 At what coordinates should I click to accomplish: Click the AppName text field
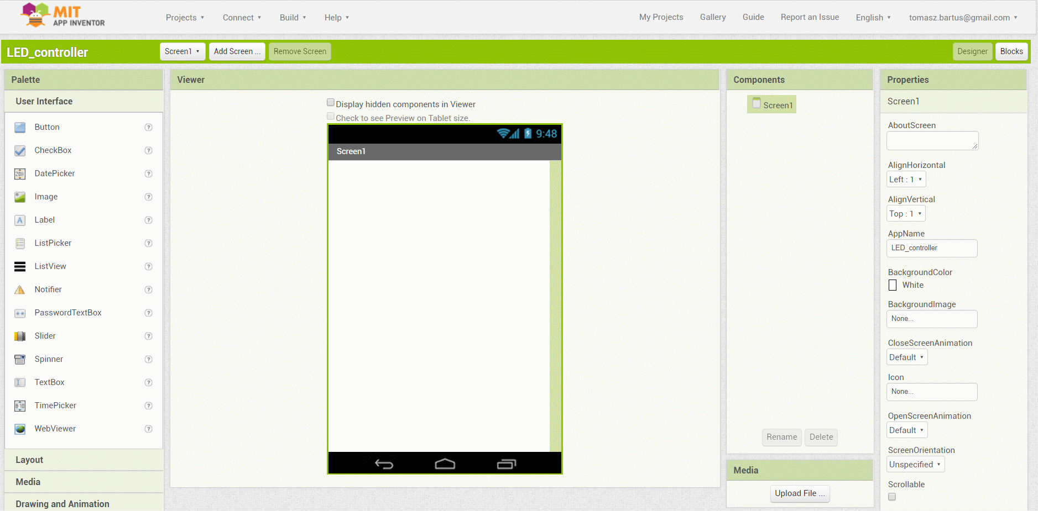click(931, 248)
